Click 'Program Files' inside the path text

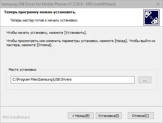click(x=27, y=79)
